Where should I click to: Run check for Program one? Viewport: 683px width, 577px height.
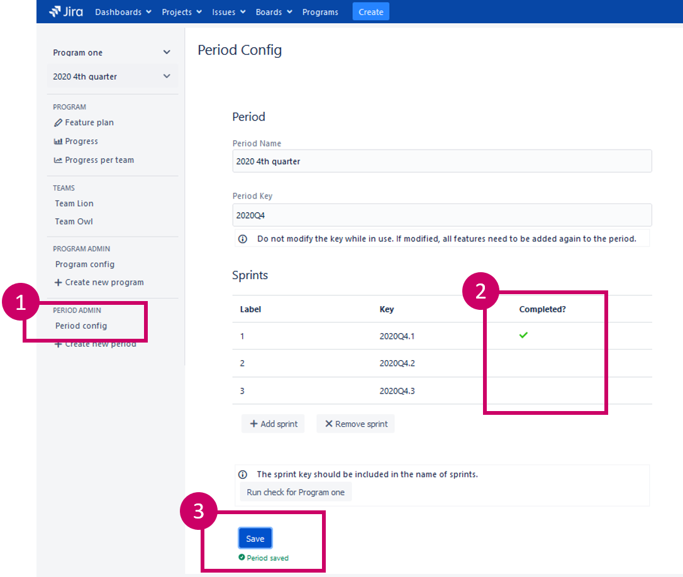coord(296,492)
